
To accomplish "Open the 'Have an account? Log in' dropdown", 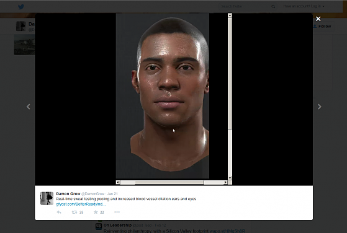I will click(304, 6).
